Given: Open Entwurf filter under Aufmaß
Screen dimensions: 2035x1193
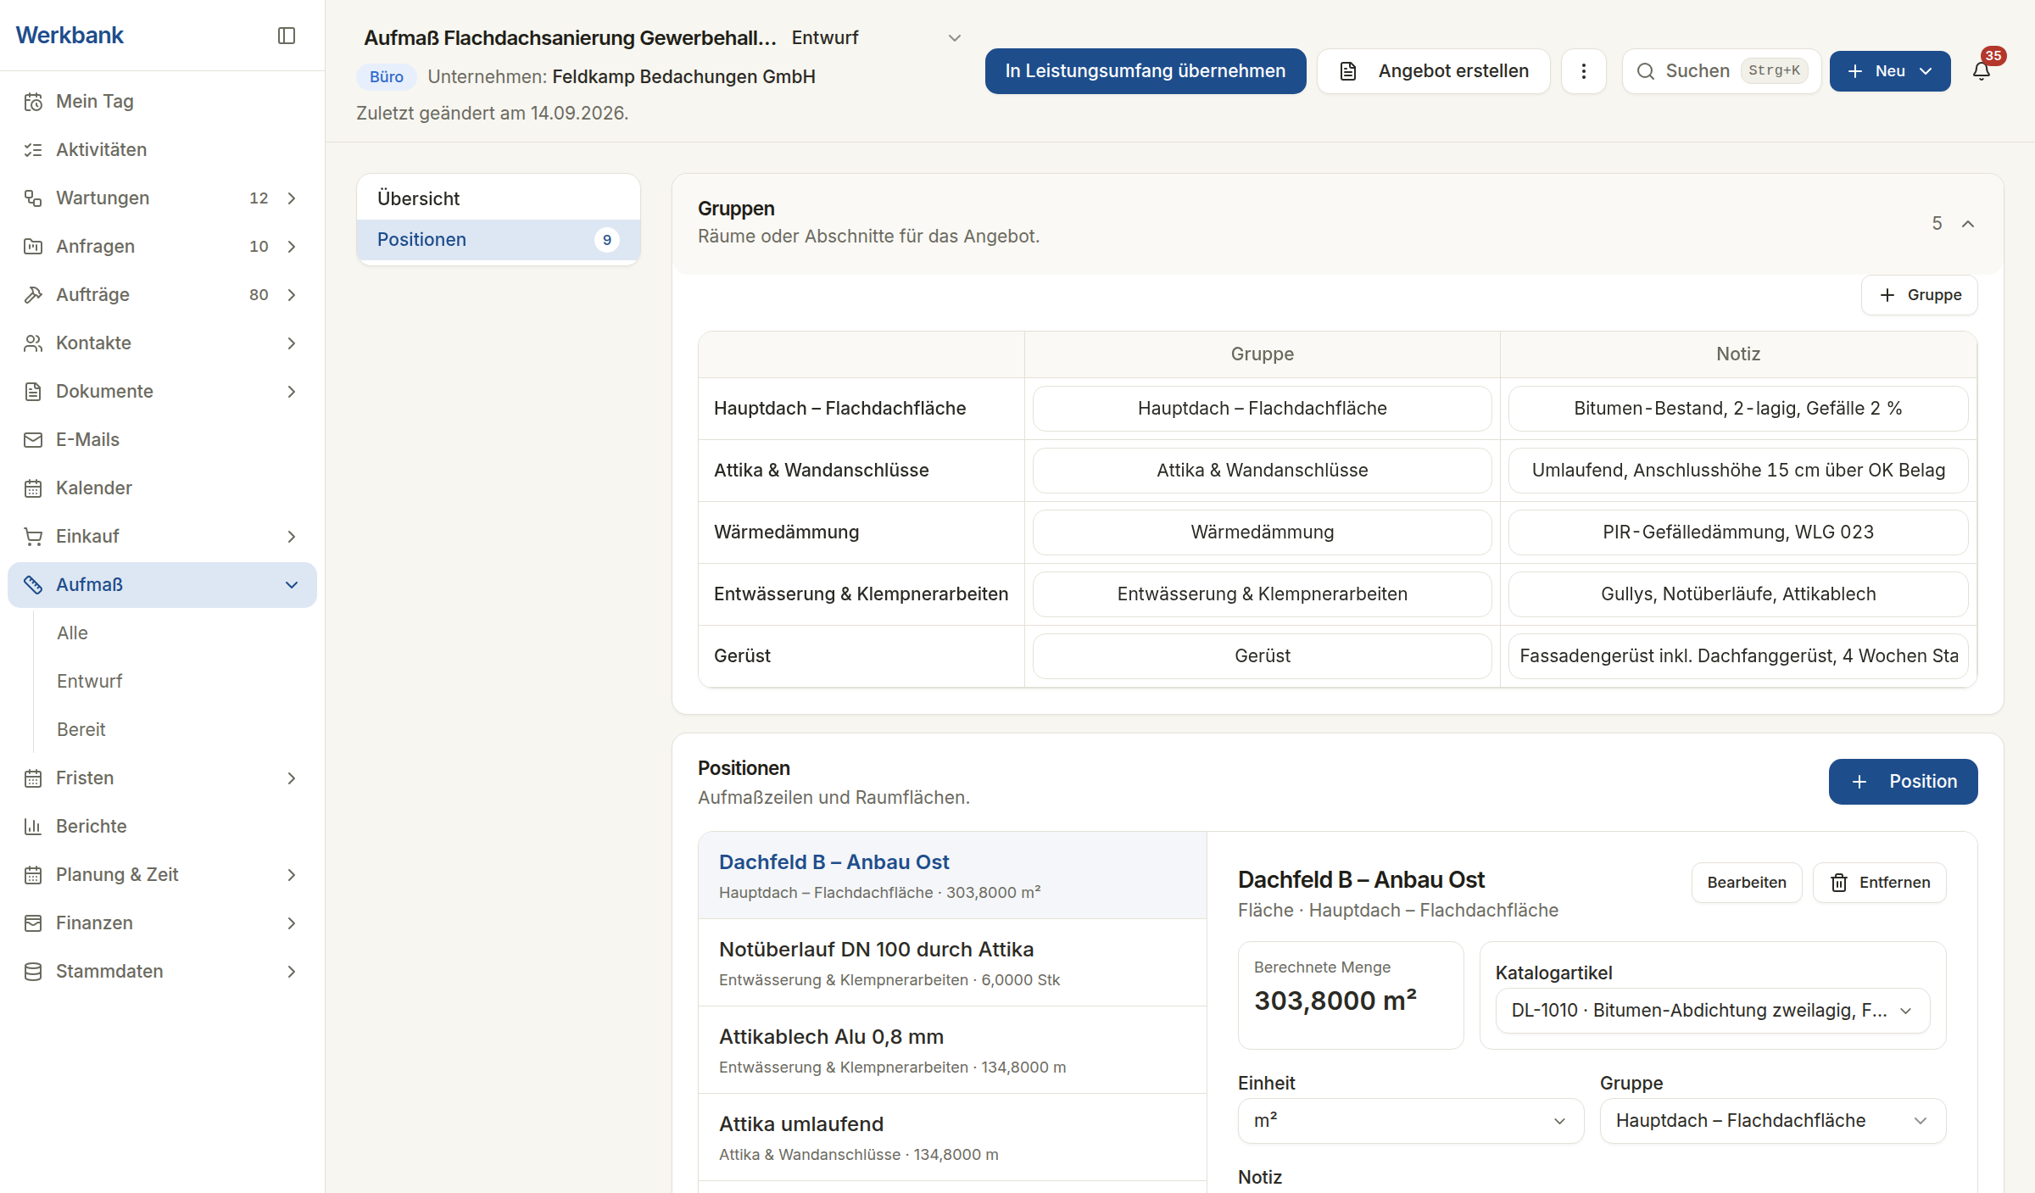Looking at the screenshot, I should pos(89,682).
